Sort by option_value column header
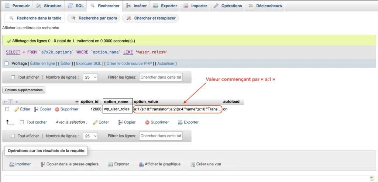Screen dimensions: 378x182 coord(146,102)
